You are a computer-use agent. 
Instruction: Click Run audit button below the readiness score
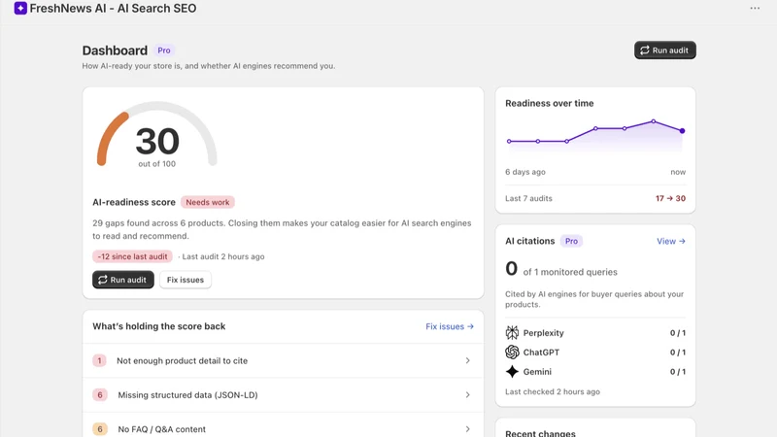coord(123,280)
